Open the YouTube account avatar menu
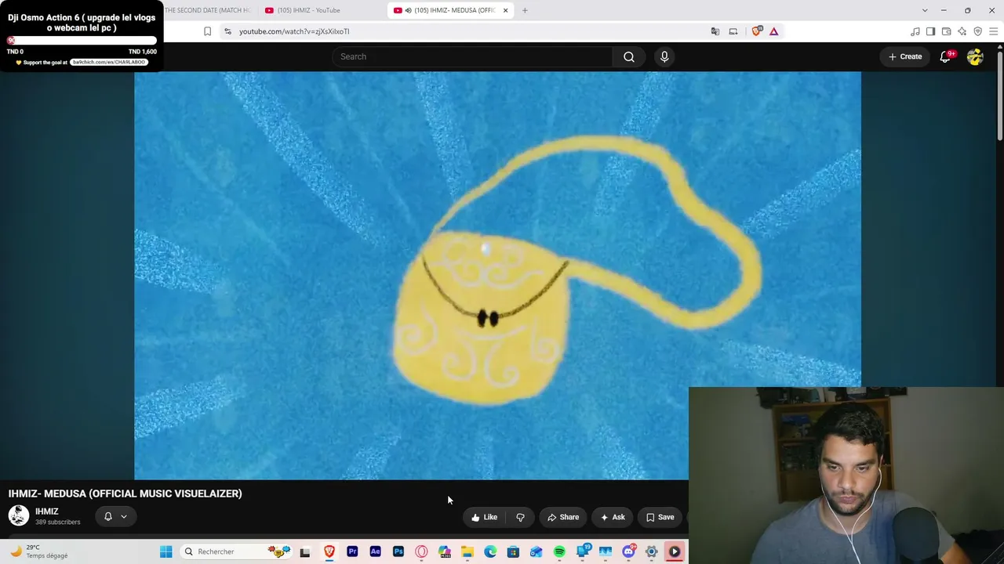 (x=975, y=56)
